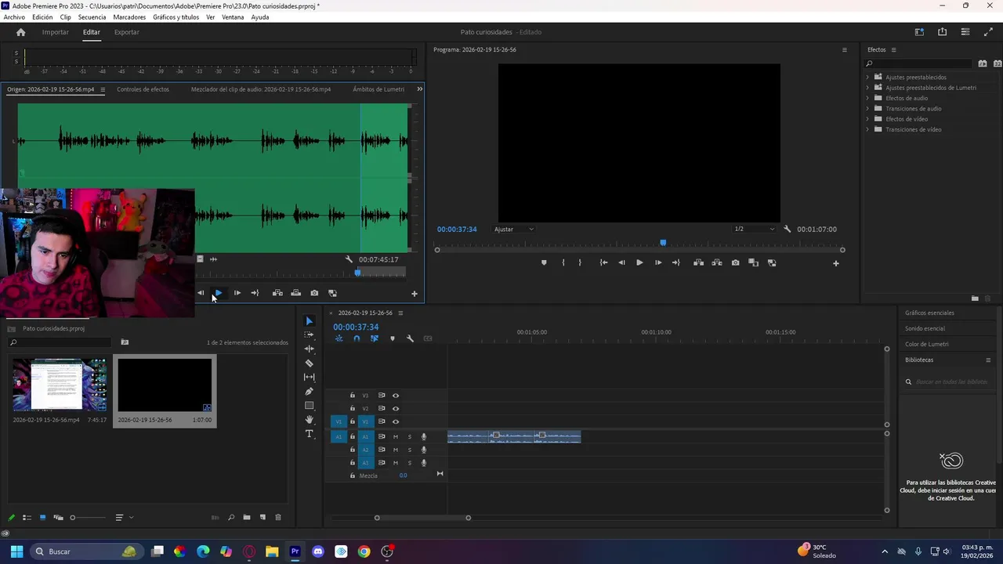Open the Marcadores menu
This screenshot has width=1003, height=564.
coord(129,16)
